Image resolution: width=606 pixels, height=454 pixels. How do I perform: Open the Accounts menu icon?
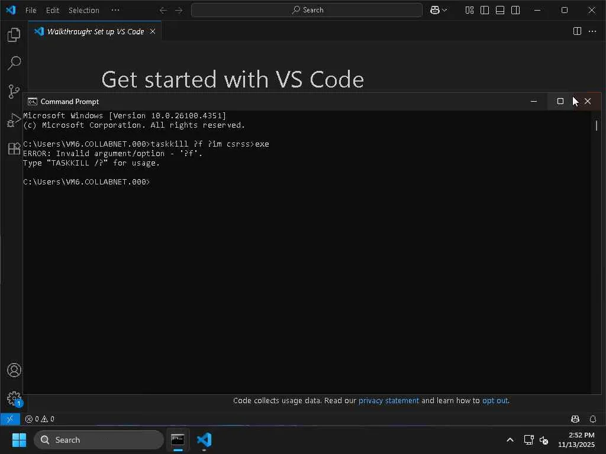(14, 370)
